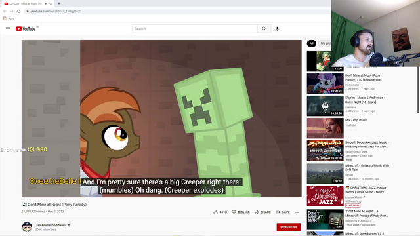Open Minecraft Relaxing Music With Soft Rain title
The height and width of the screenshot is (236, 420).
click(x=367, y=168)
